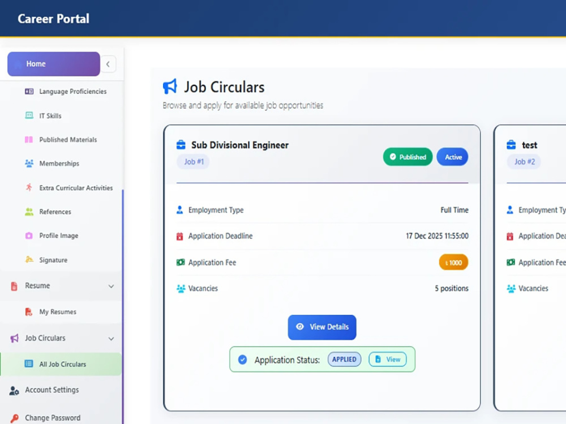
Task: Select All Job Circulars
Action: tap(61, 364)
